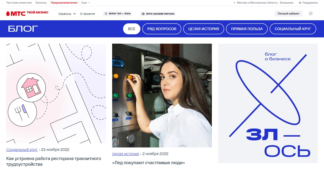Expand the Еще dropdown arrow
324x174 pixels.
[89, 3]
